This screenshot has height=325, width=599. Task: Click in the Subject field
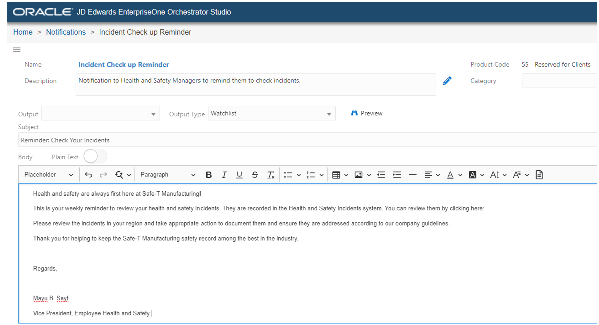tap(307, 140)
